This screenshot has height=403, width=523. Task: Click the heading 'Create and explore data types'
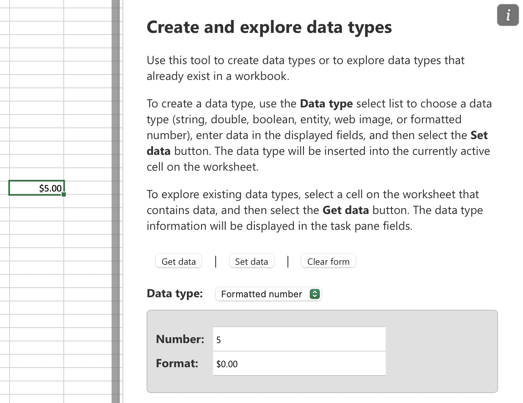[269, 27]
